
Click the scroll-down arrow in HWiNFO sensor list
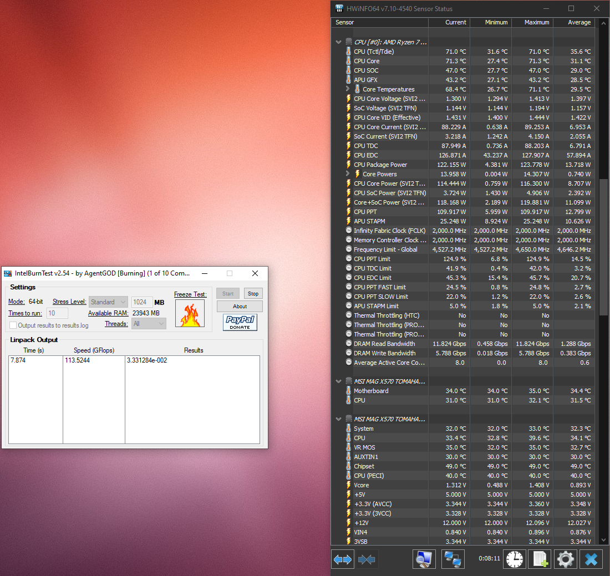tap(603, 540)
